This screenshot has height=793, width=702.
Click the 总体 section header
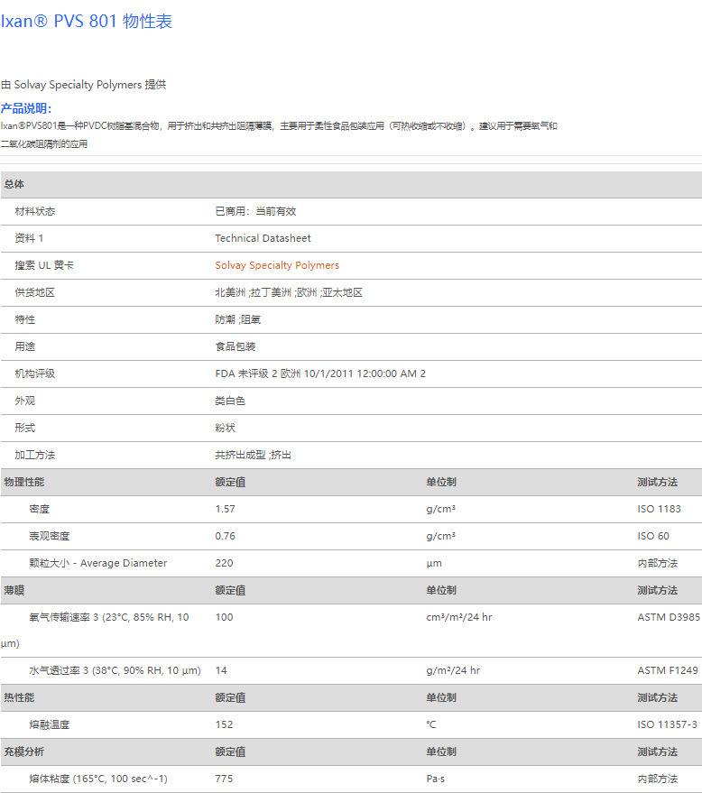click(x=14, y=184)
